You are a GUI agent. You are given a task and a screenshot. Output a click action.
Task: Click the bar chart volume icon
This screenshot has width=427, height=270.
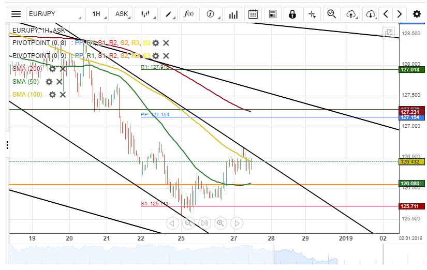[233, 14]
